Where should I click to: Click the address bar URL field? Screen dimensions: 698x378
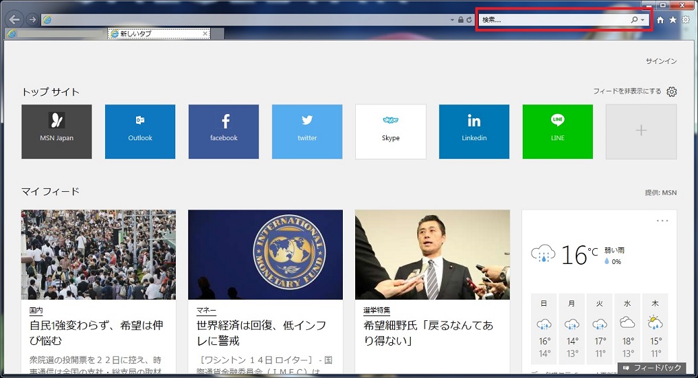(x=245, y=20)
